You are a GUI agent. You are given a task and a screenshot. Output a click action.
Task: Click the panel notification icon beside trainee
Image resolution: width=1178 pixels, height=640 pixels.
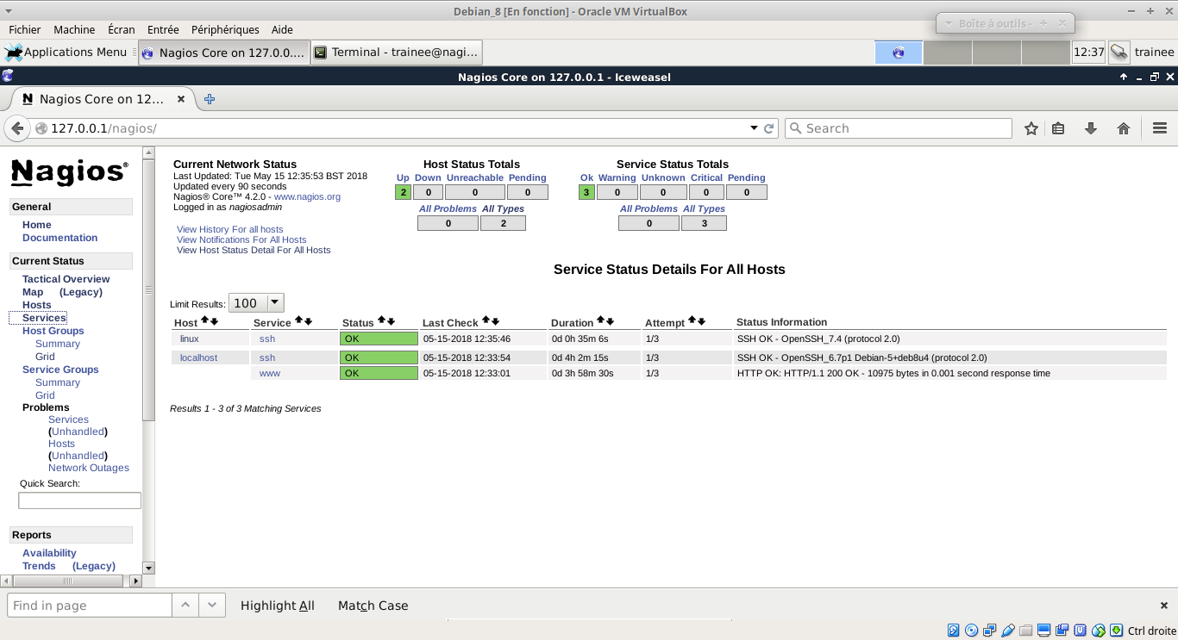click(1118, 52)
